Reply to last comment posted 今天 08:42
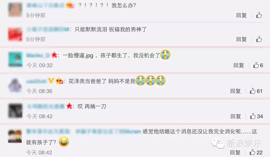The width and height of the screenshot is (270, 157). 235,152
